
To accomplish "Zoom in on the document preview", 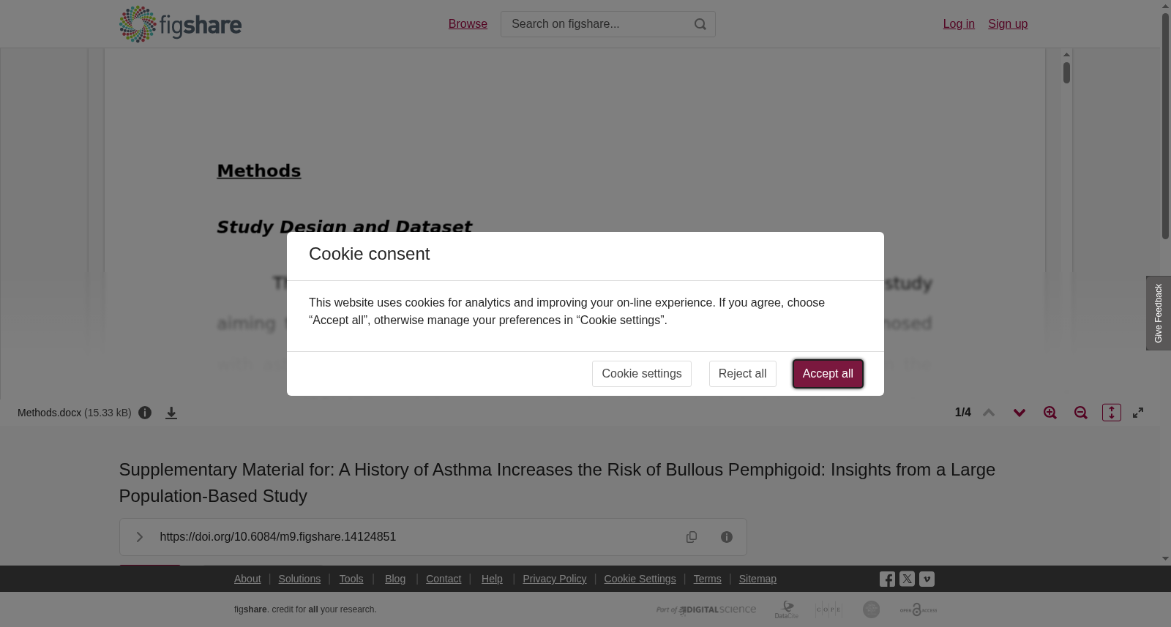I will pos(1050,413).
